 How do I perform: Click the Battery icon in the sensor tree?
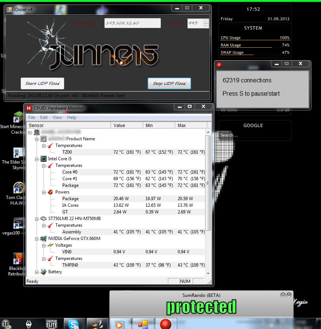click(44, 272)
